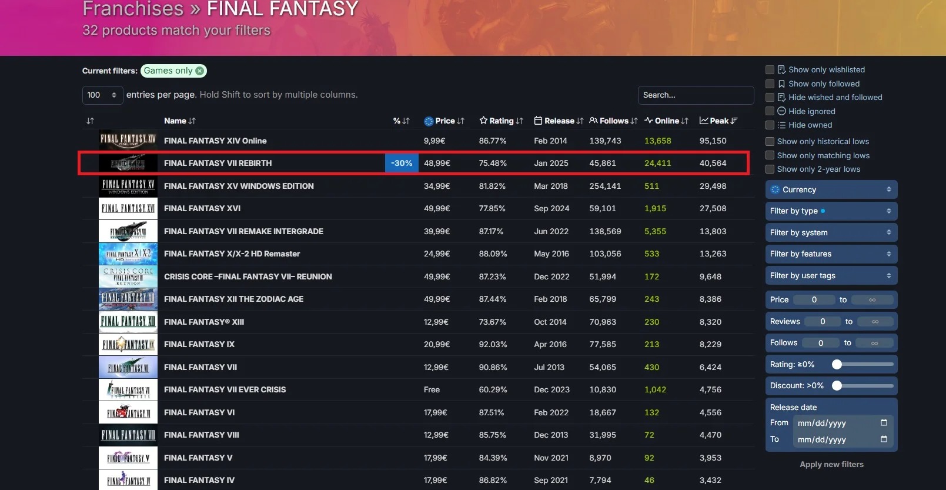Enable Show only wishlisted checkbox
The width and height of the screenshot is (946, 490).
click(770, 69)
